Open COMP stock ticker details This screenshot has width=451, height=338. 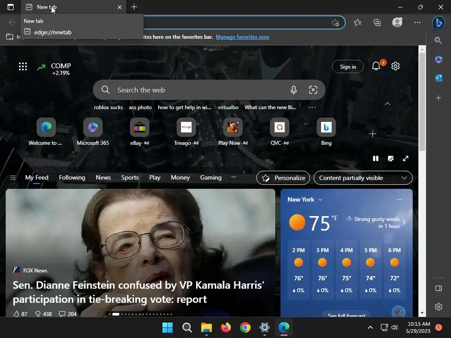pyautogui.click(x=54, y=69)
